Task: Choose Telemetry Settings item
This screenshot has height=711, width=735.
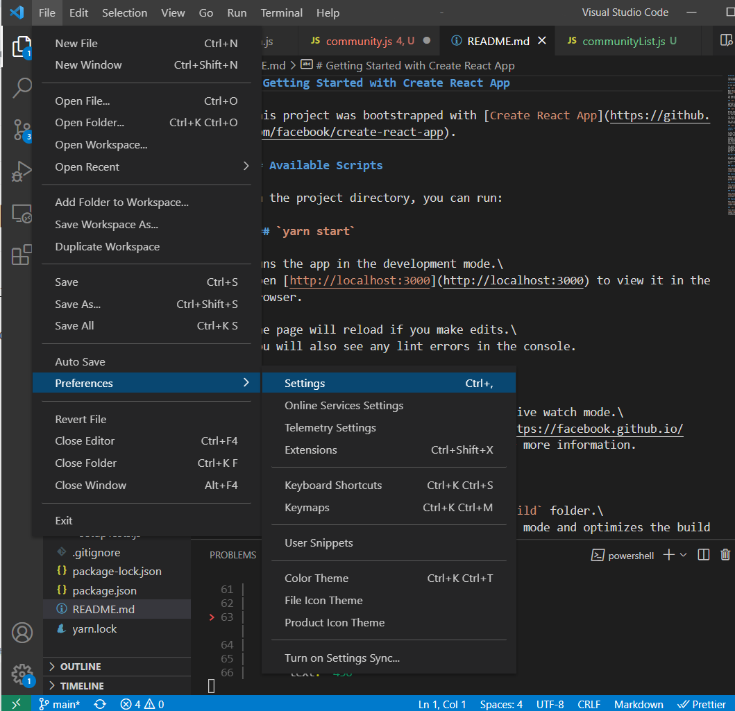Action: point(389,427)
